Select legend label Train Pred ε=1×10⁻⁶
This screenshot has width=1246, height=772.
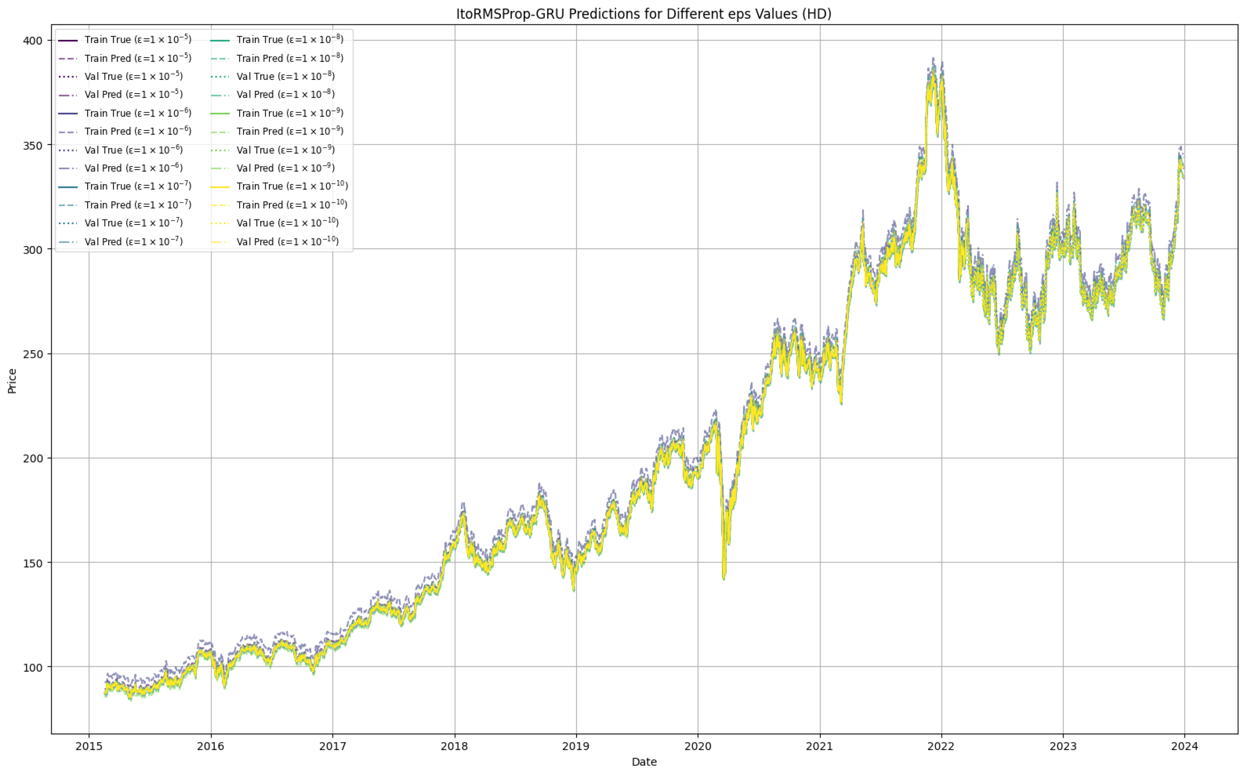point(138,132)
